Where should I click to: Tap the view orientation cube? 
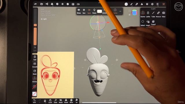(134, 13)
